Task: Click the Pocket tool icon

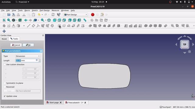Action: (x=90, y=26)
